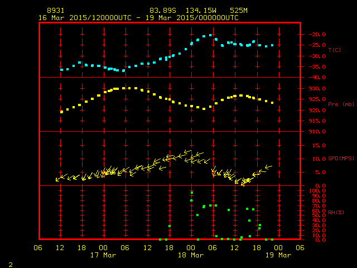Click the 60.0 tick beside RH(%)

click(x=319, y=211)
